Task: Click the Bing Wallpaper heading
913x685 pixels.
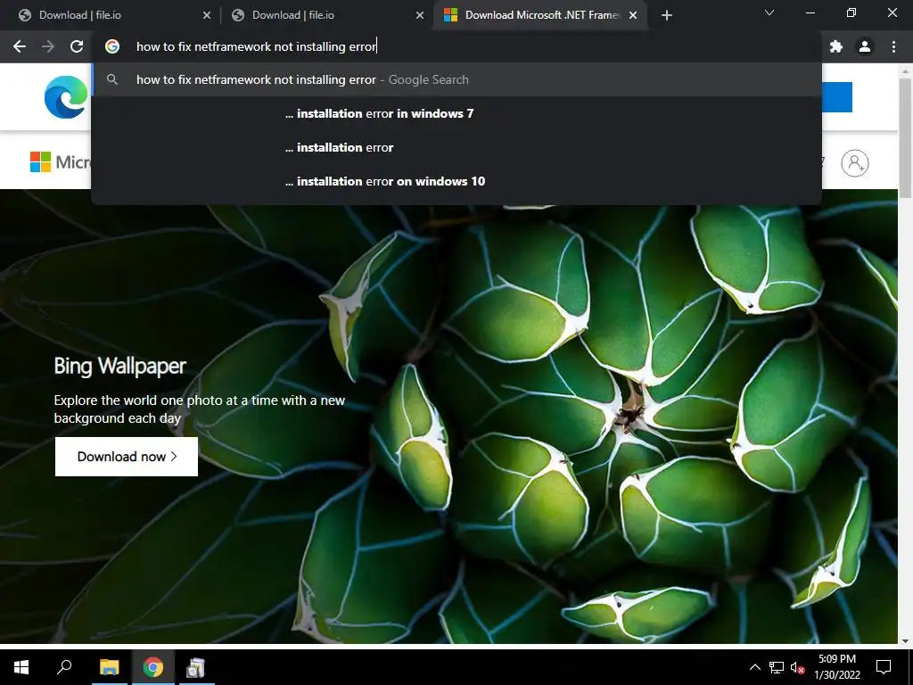Action: tap(120, 366)
